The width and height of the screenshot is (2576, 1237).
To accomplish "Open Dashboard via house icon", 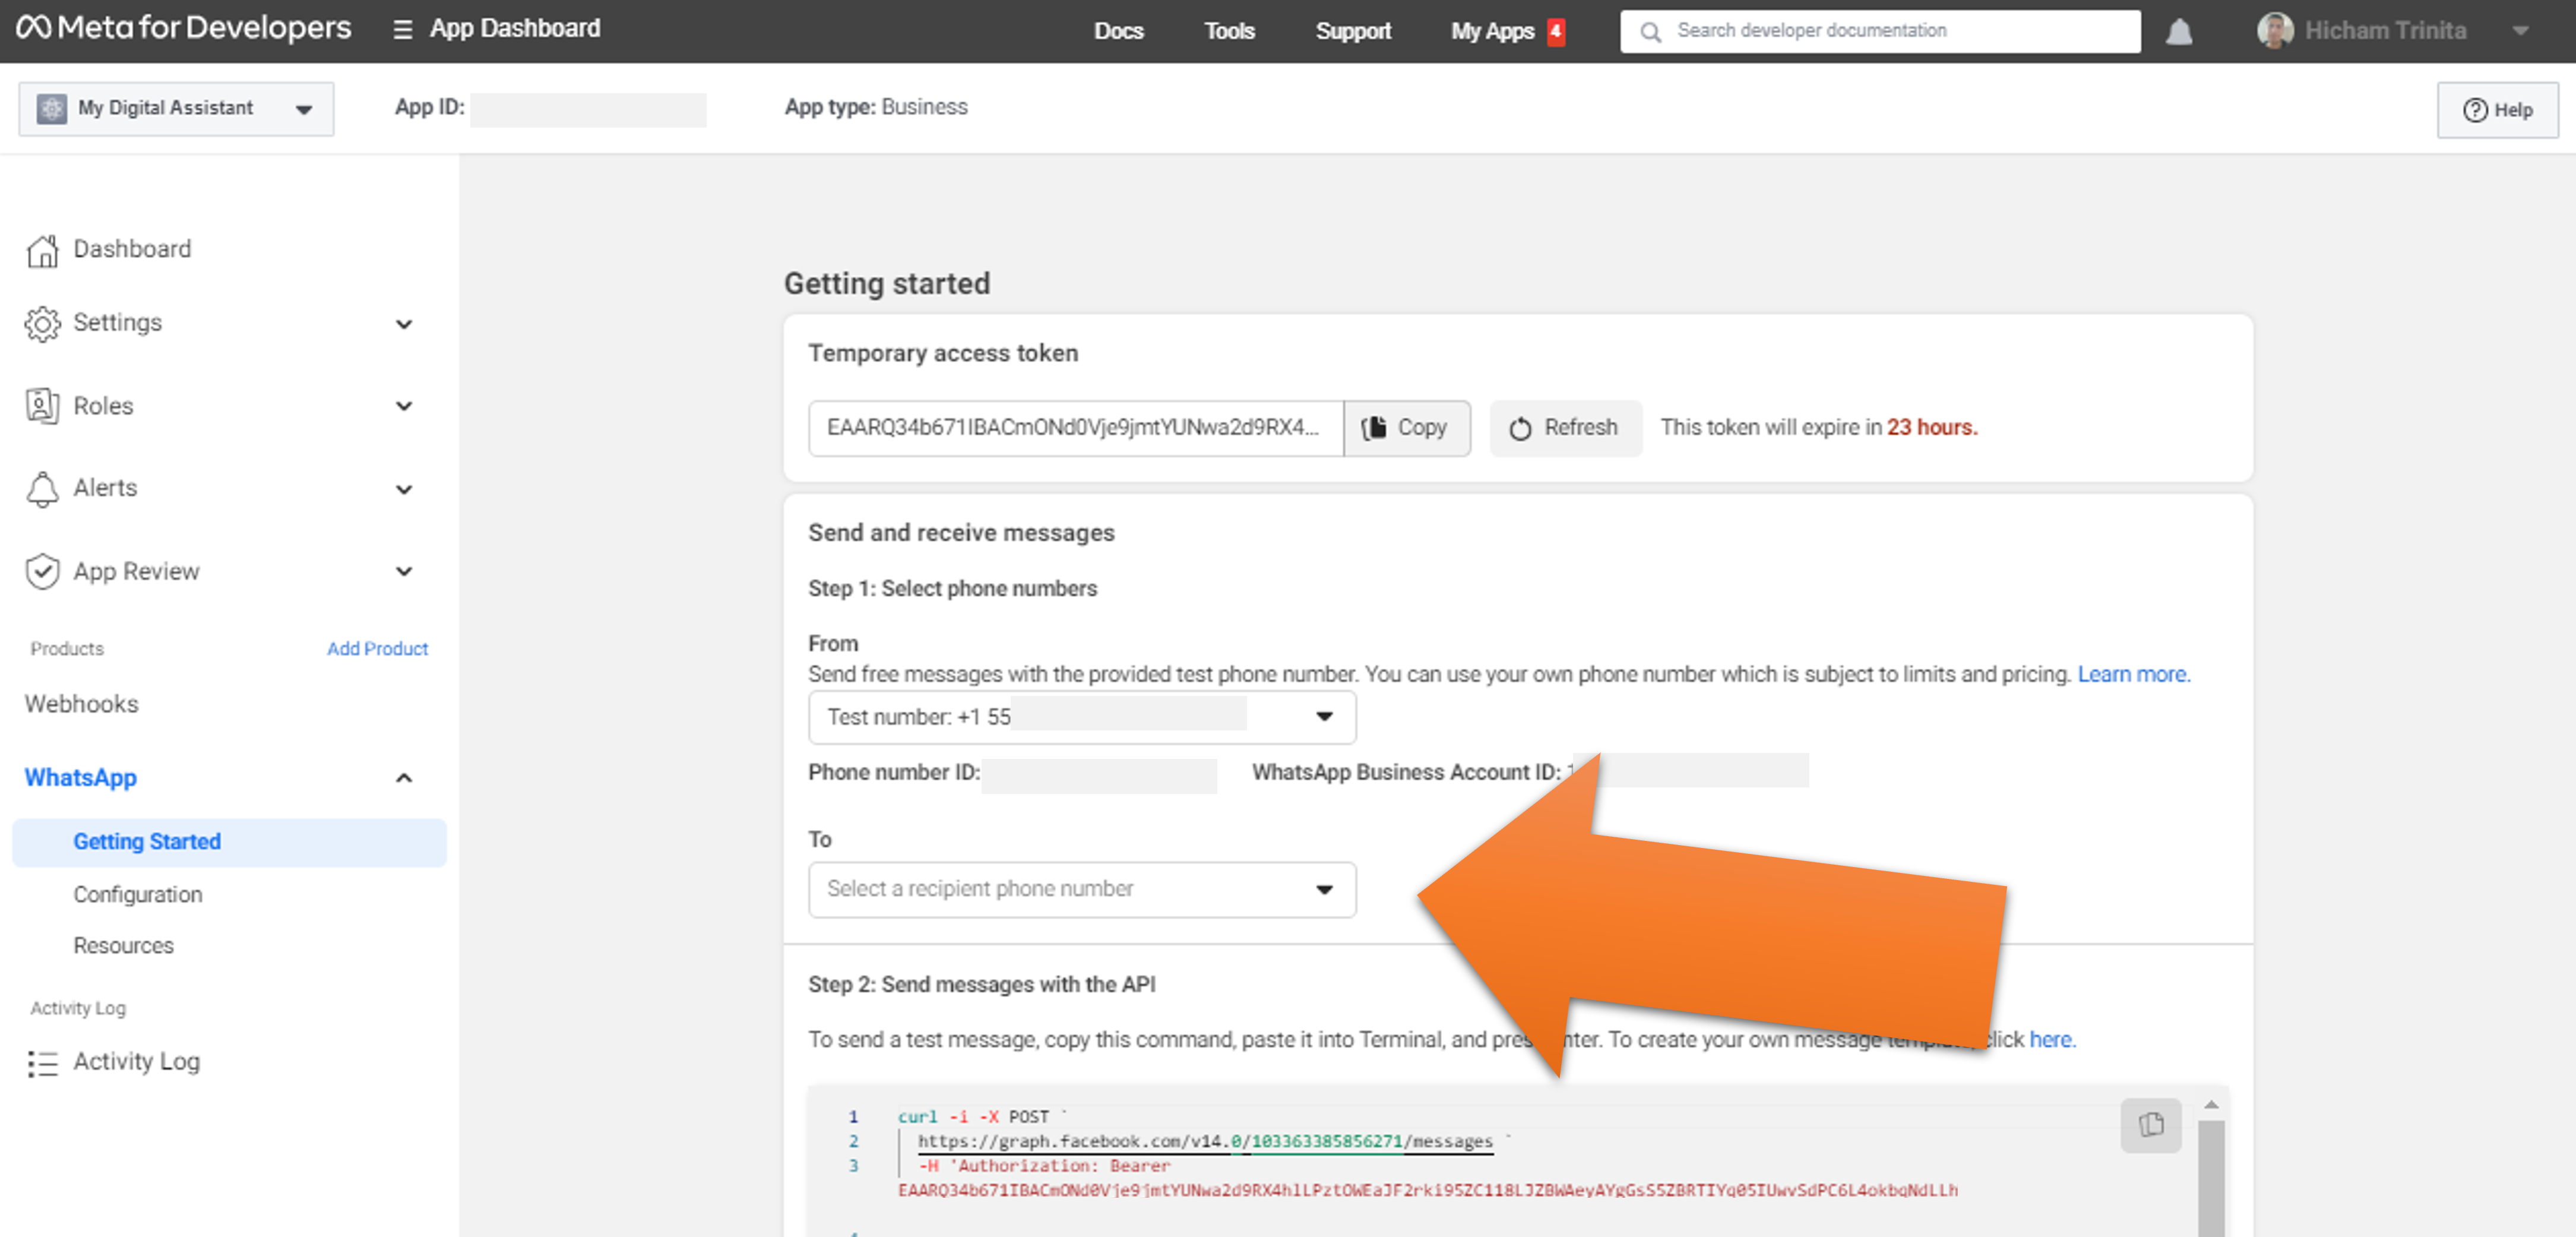I will (42, 250).
